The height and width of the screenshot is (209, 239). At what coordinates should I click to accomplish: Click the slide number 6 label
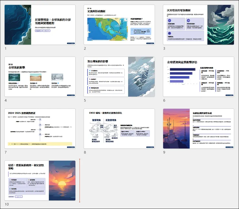click(164, 100)
